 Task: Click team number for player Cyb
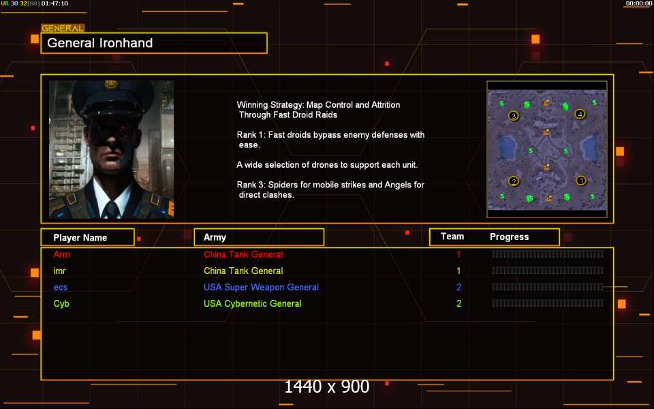[458, 303]
